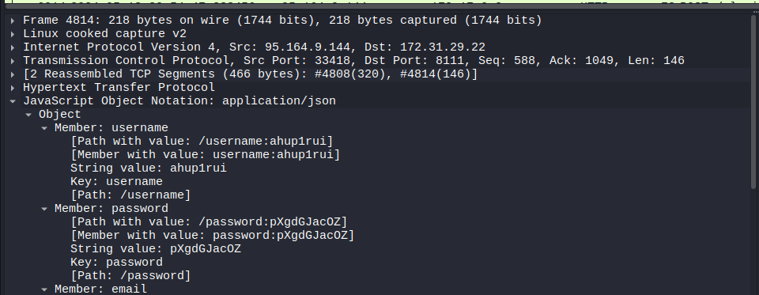
Task: Collapse the Member: username node
Action: tap(44, 128)
